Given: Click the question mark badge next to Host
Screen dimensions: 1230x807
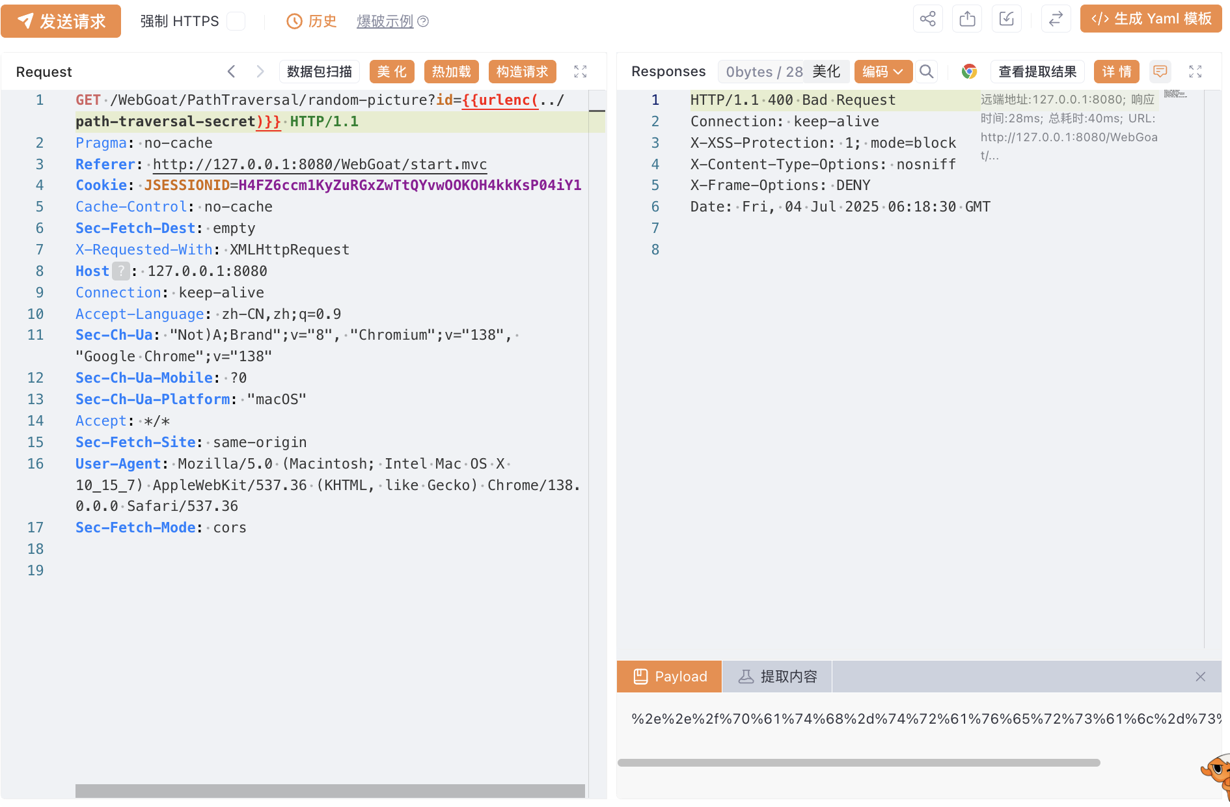Looking at the screenshot, I should tap(120, 271).
